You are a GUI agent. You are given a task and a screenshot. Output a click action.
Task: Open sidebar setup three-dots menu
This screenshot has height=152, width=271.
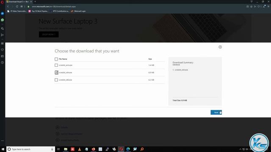(3, 141)
